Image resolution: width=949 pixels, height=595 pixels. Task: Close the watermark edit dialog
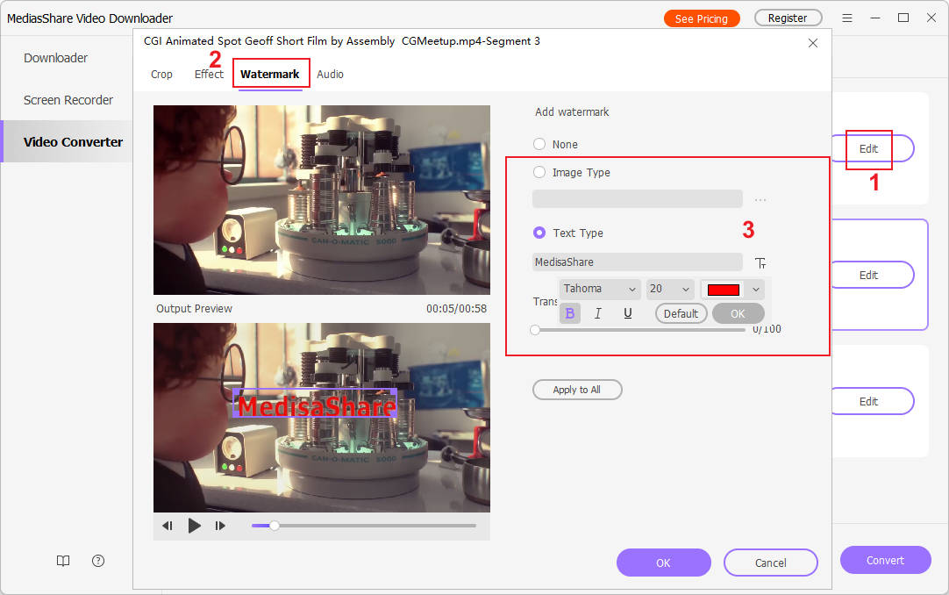tap(813, 43)
